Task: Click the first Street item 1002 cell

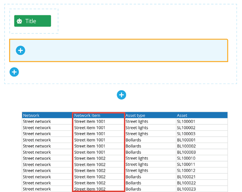Action: (99, 158)
